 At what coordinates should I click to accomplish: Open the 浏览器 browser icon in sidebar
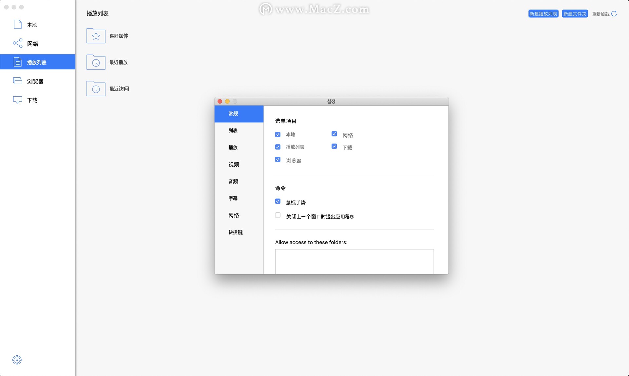click(18, 81)
